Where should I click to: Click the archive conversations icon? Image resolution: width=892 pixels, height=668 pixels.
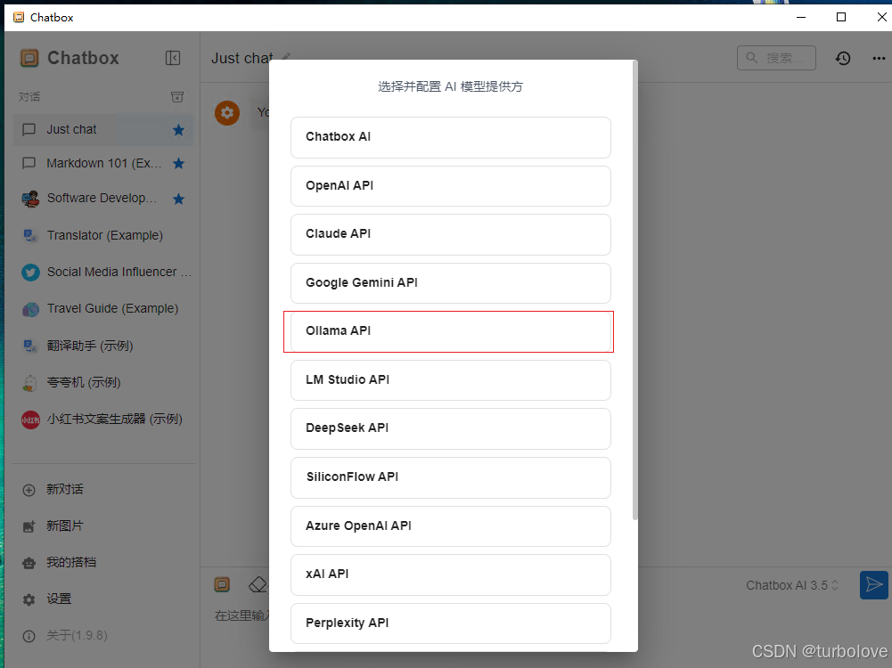click(177, 97)
